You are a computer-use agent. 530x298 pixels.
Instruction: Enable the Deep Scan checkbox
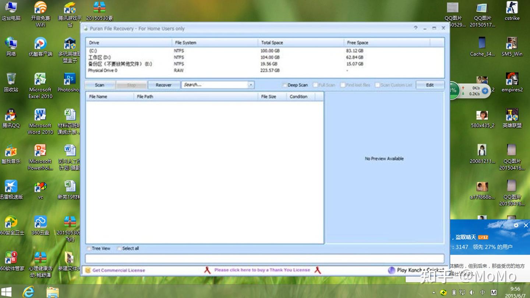point(284,85)
